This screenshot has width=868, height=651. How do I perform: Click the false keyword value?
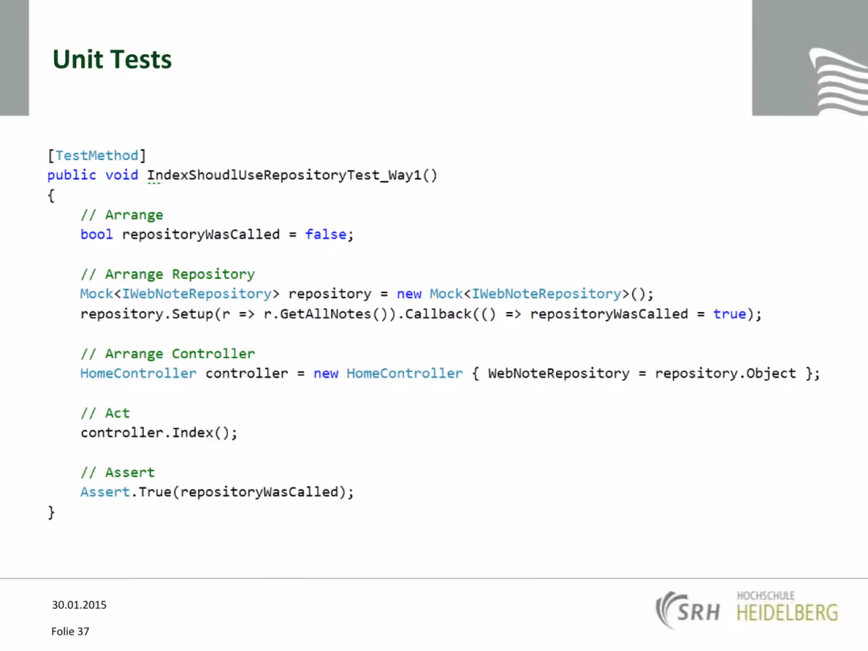coord(325,235)
